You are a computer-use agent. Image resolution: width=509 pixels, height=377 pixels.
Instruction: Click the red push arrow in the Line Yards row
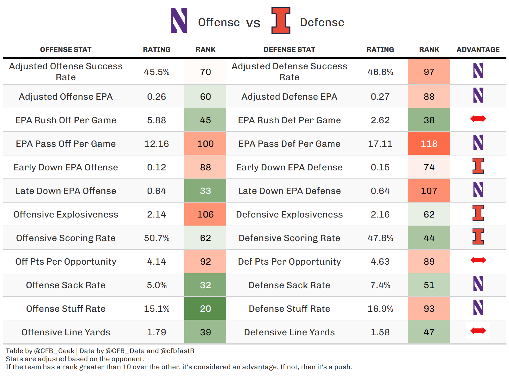point(478,331)
